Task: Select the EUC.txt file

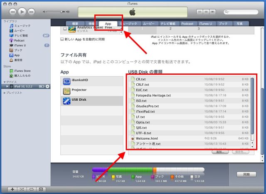Action: point(189,90)
